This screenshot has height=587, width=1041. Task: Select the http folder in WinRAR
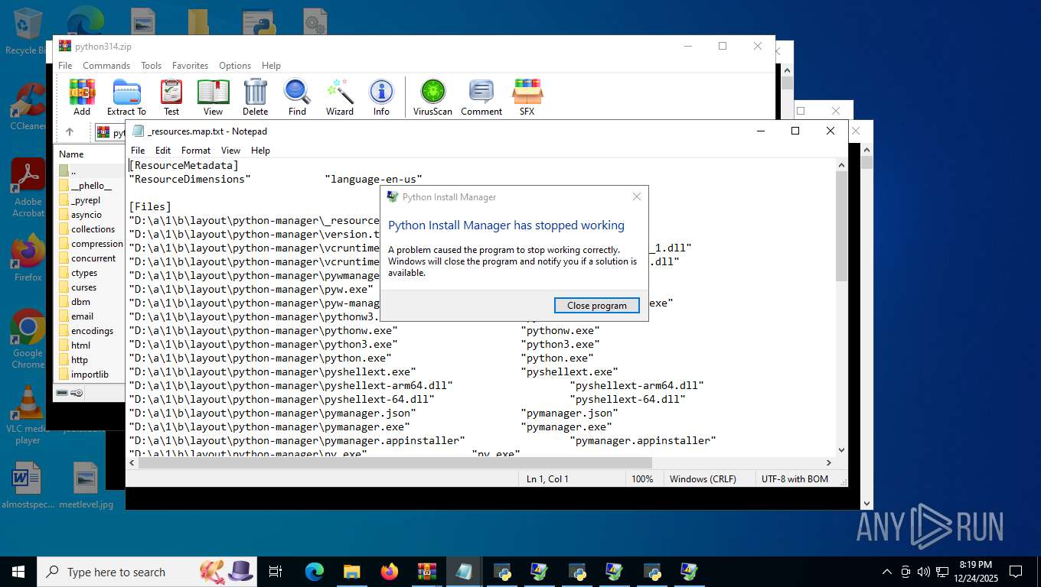(80, 360)
